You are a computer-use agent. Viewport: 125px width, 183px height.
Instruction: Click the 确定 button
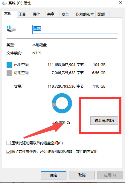click(x=54, y=175)
